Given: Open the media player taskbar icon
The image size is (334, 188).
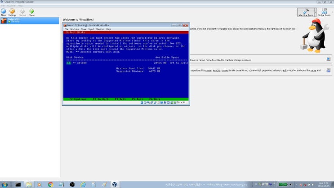Looking at the screenshot, I should click(x=40, y=184).
